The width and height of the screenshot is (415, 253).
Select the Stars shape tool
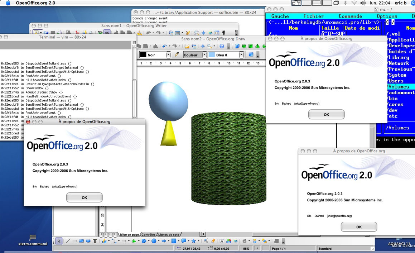point(194,241)
